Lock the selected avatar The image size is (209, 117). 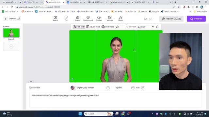(153, 27)
